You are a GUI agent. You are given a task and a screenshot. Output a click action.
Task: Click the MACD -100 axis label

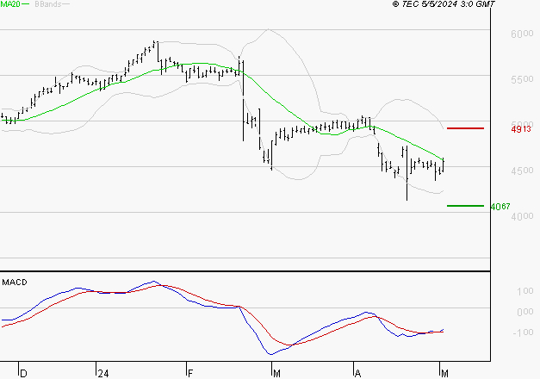coord(523,332)
